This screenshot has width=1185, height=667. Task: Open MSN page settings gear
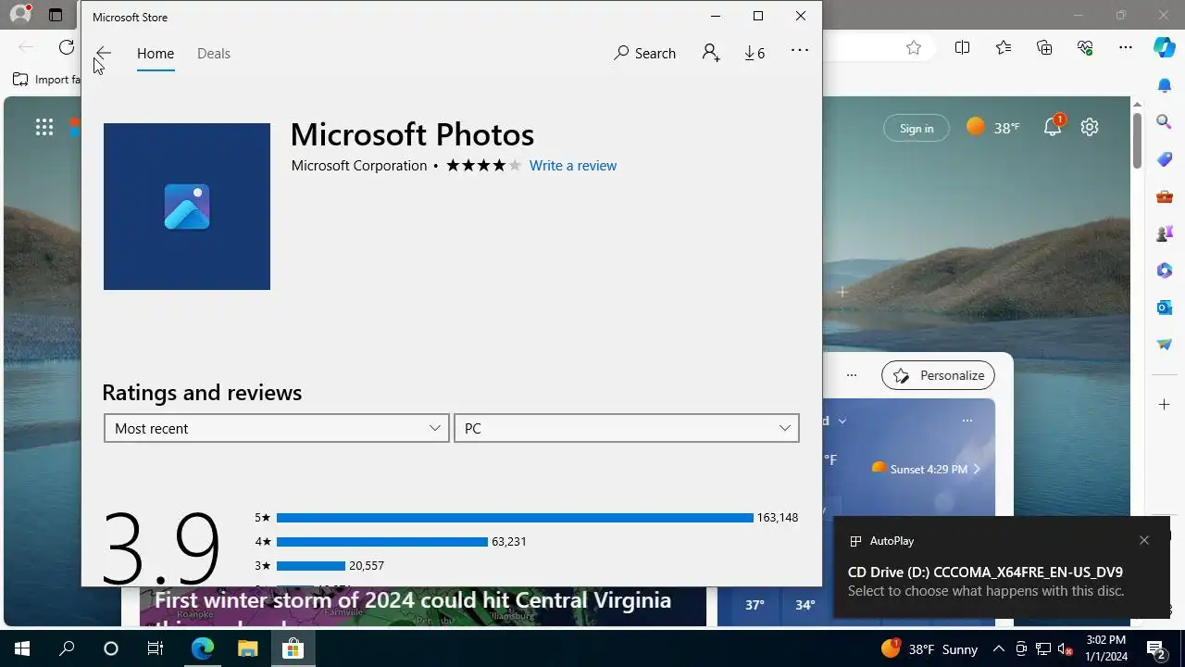click(x=1090, y=127)
